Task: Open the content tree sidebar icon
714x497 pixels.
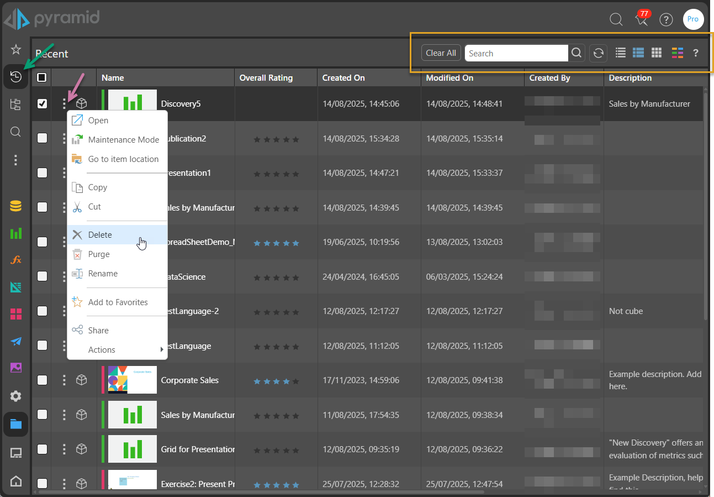Action: point(15,104)
